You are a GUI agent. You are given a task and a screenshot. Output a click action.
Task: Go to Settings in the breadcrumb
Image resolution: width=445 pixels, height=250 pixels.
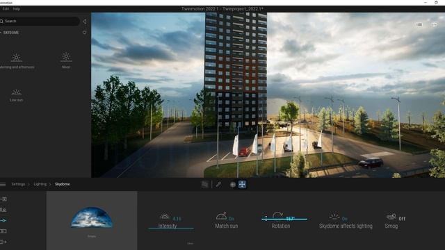18,184
